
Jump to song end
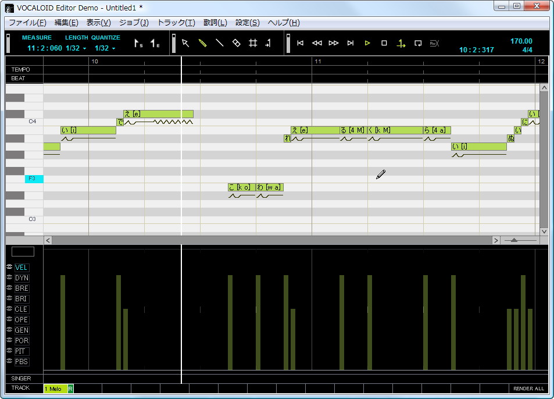[350, 43]
